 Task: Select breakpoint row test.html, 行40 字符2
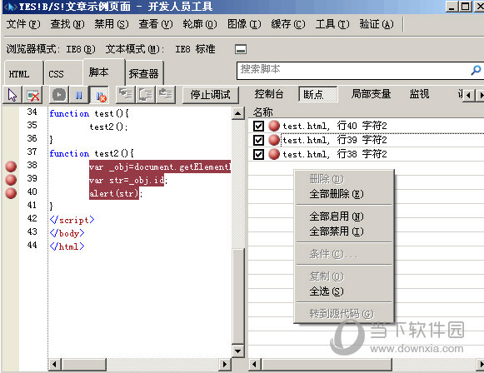click(x=366, y=126)
